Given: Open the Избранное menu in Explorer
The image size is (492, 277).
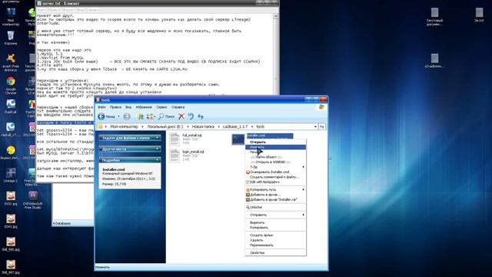Looking at the screenshot, I should coord(144,107).
